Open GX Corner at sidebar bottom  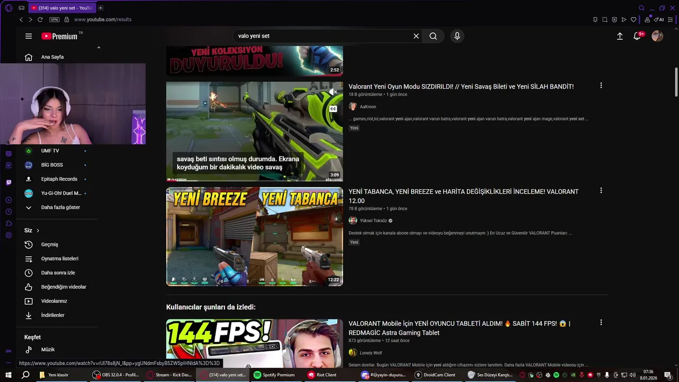pyautogui.click(x=8, y=351)
